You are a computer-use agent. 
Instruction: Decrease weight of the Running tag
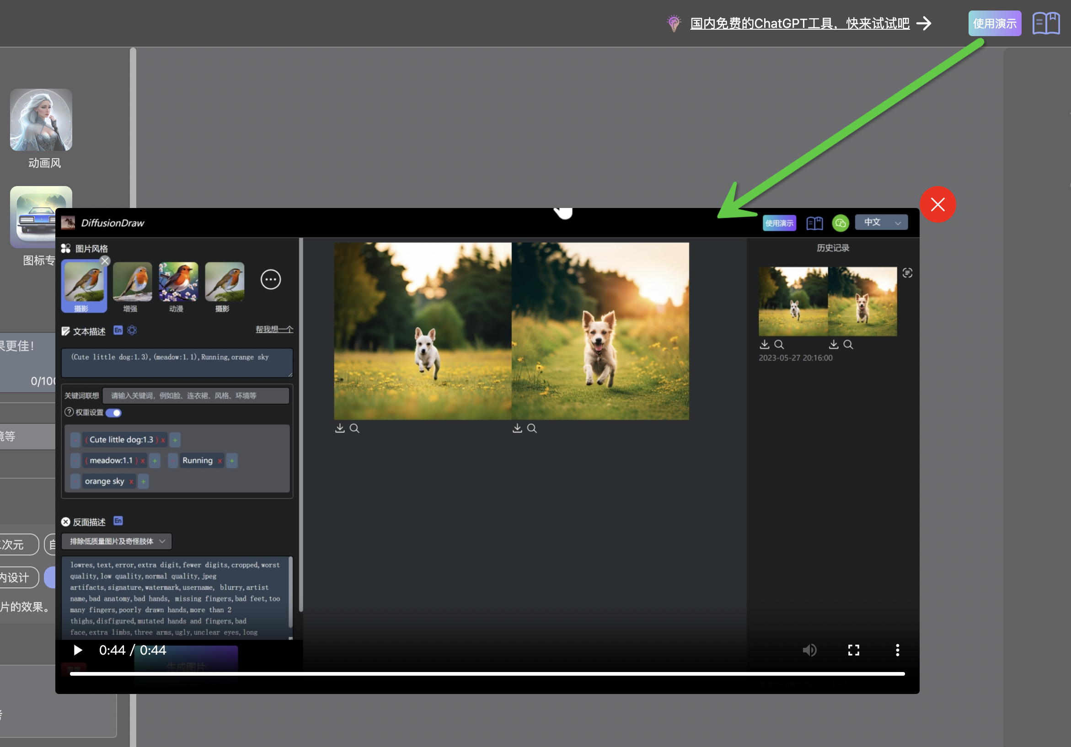pyautogui.click(x=172, y=461)
